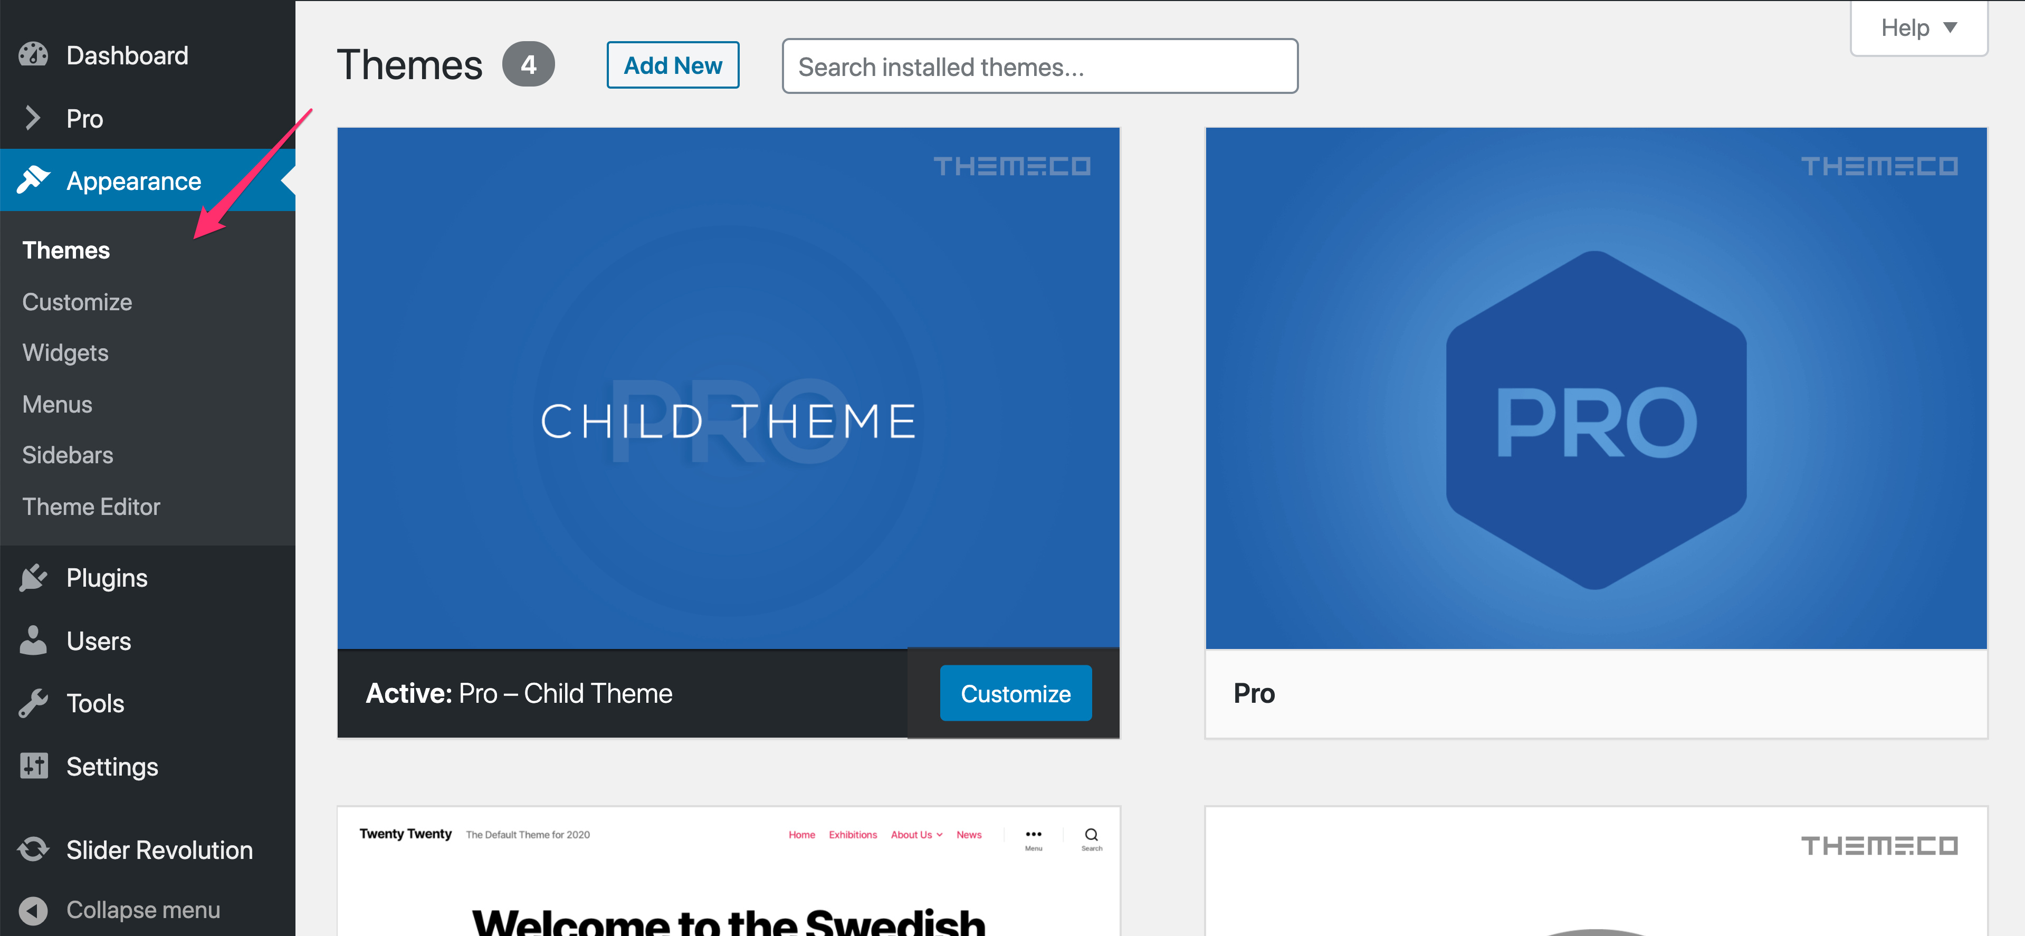
Task: Click the Appearance paintbrush icon
Action: tap(33, 180)
